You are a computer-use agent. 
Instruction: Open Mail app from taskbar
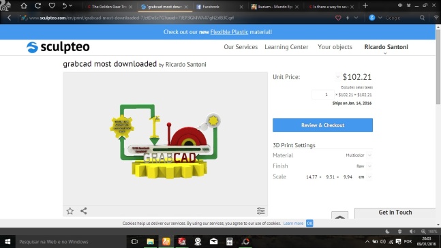[214, 242]
